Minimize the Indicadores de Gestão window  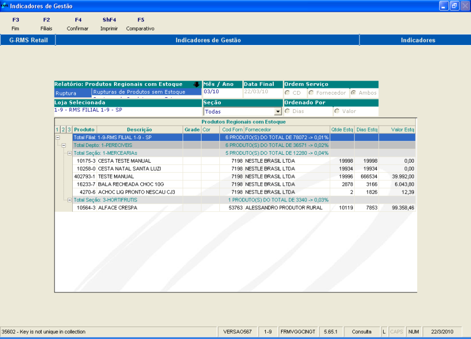444,6
